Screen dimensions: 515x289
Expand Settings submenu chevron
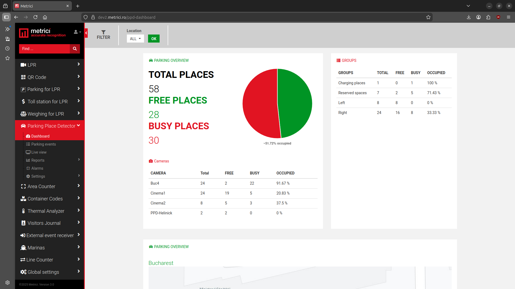click(x=79, y=176)
